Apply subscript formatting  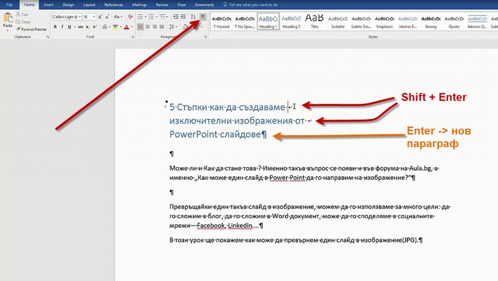86,26
